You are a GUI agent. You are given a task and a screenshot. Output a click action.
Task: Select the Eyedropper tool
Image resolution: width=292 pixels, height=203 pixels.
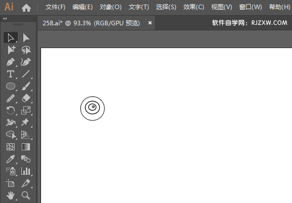pos(11,159)
